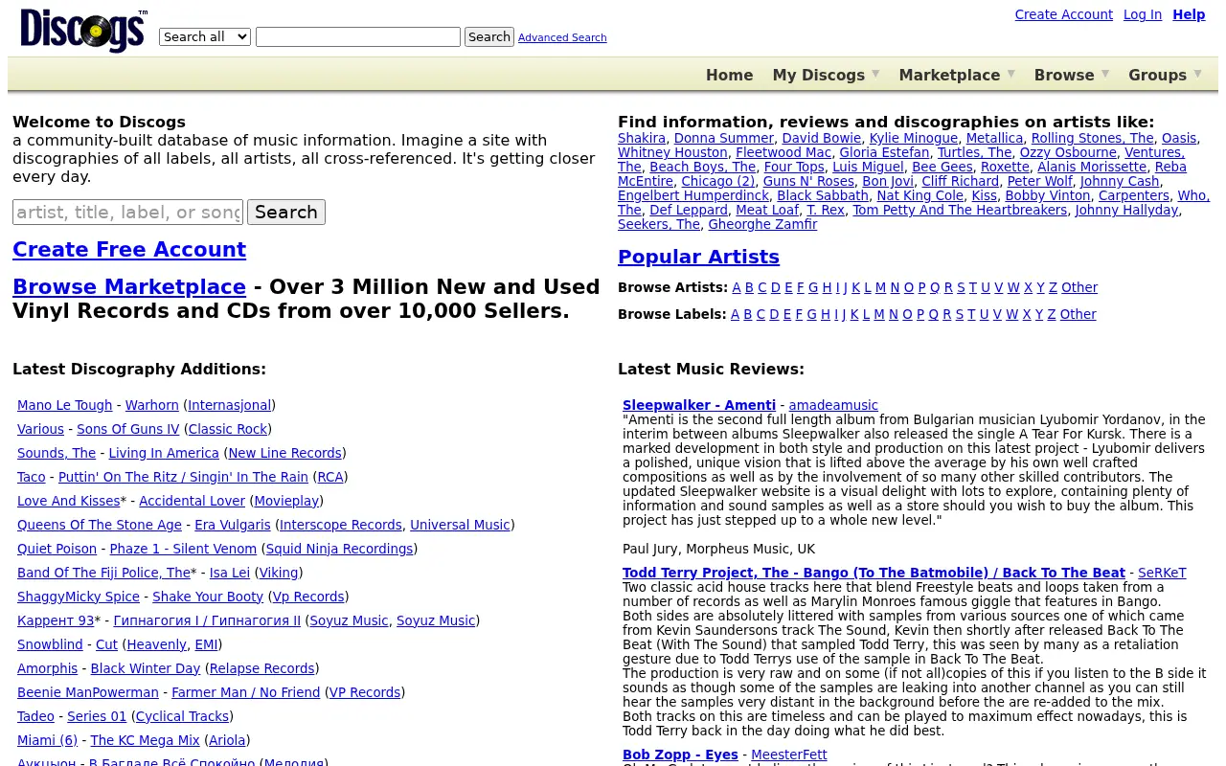Go to Home in the navigation bar

[730, 75]
